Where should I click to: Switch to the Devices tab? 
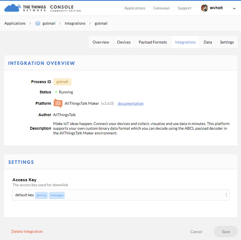pos(124,42)
